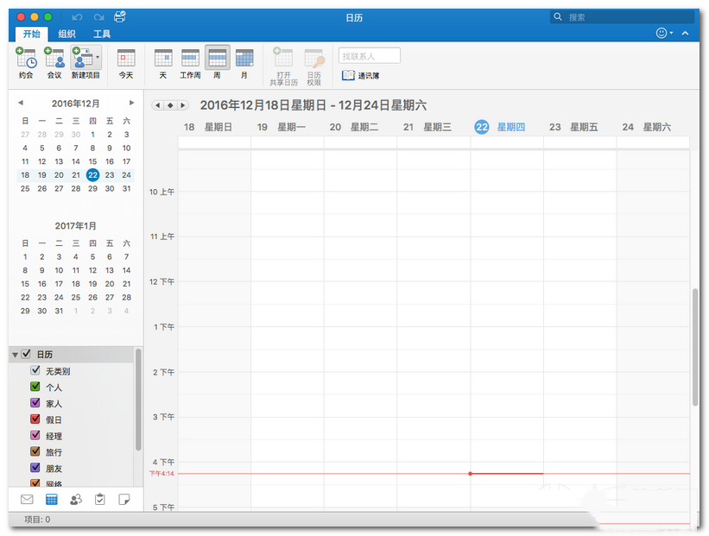Image resolution: width=709 pixels, height=536 pixels.
Task: Click the Find Contact (找联系人) field
Action: coord(369,56)
